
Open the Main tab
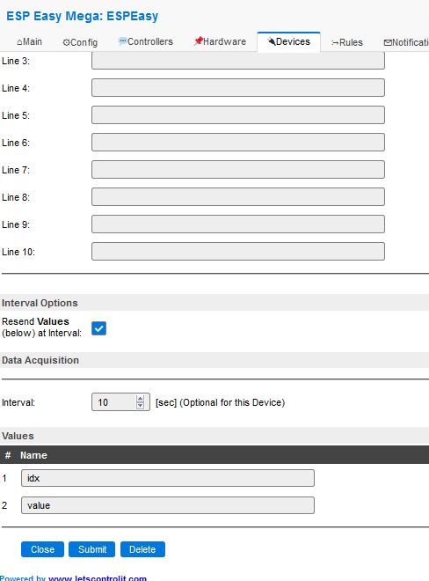[x=30, y=42]
